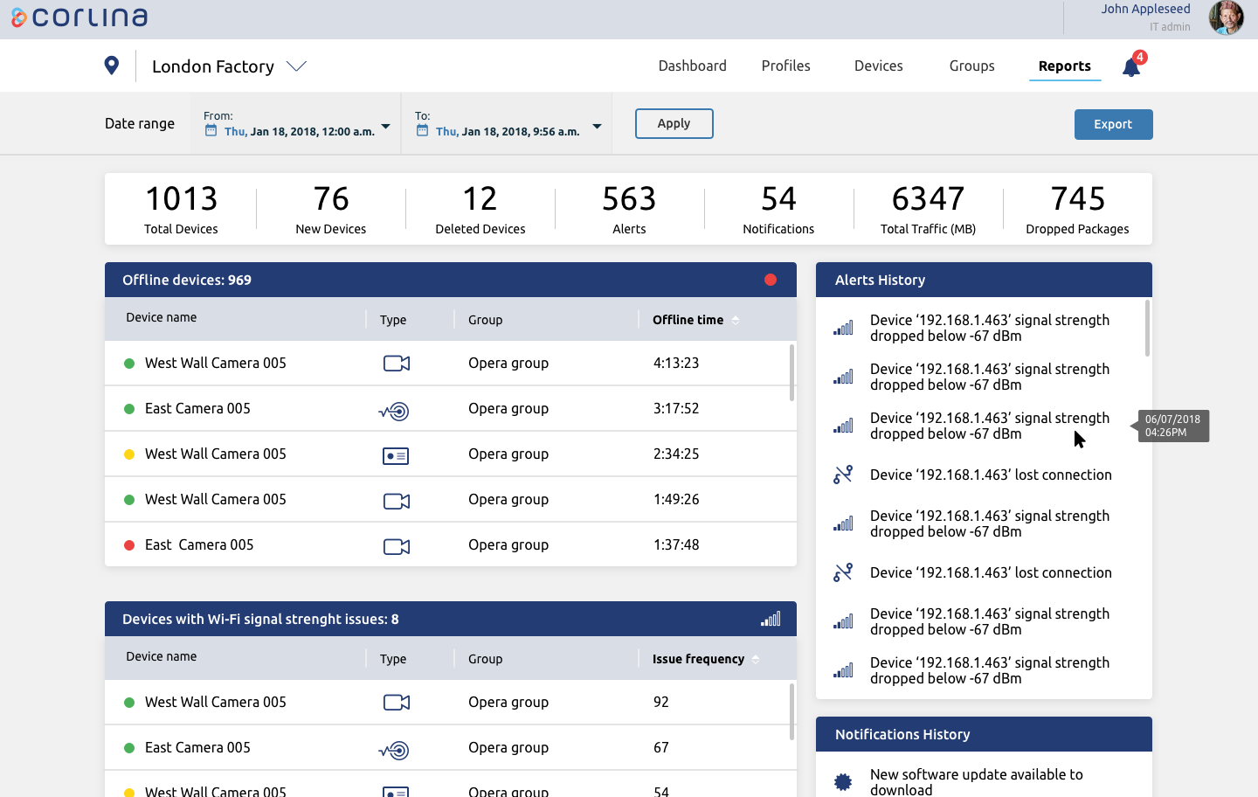
Task: Go to the Devices tab
Action: pos(878,66)
